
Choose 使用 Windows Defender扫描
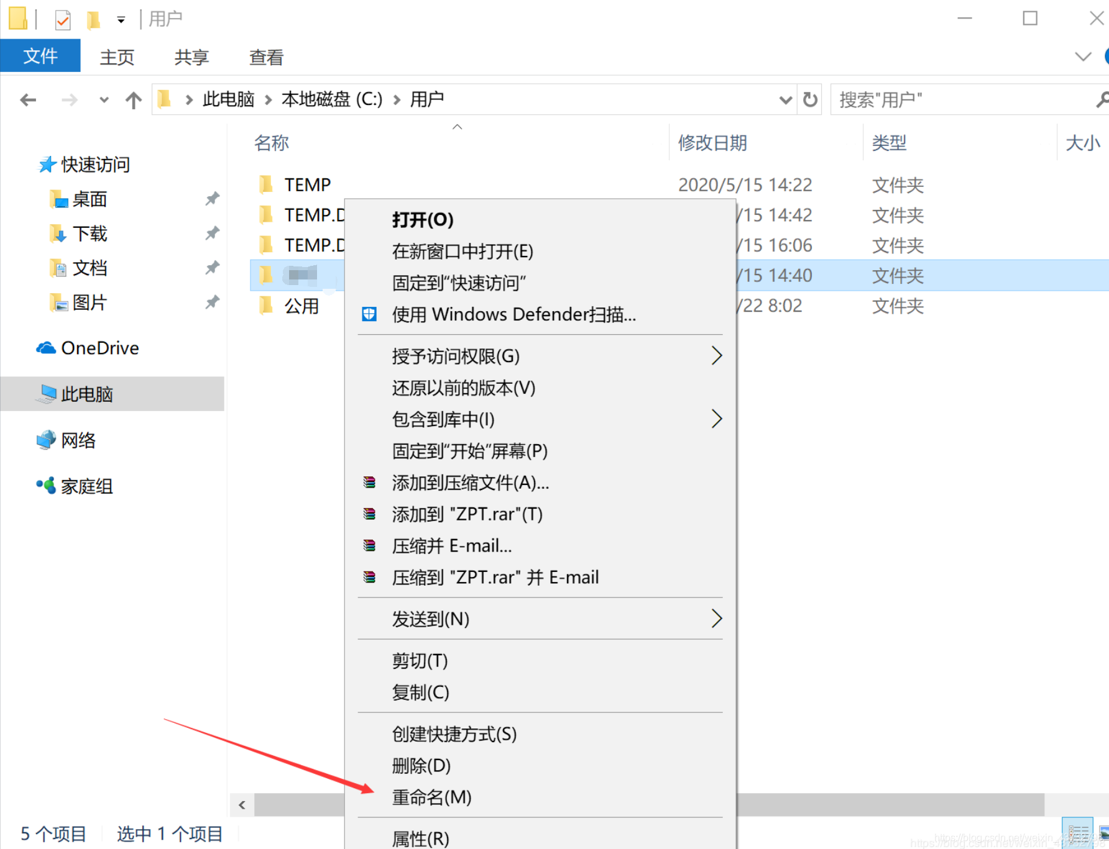[540, 314]
